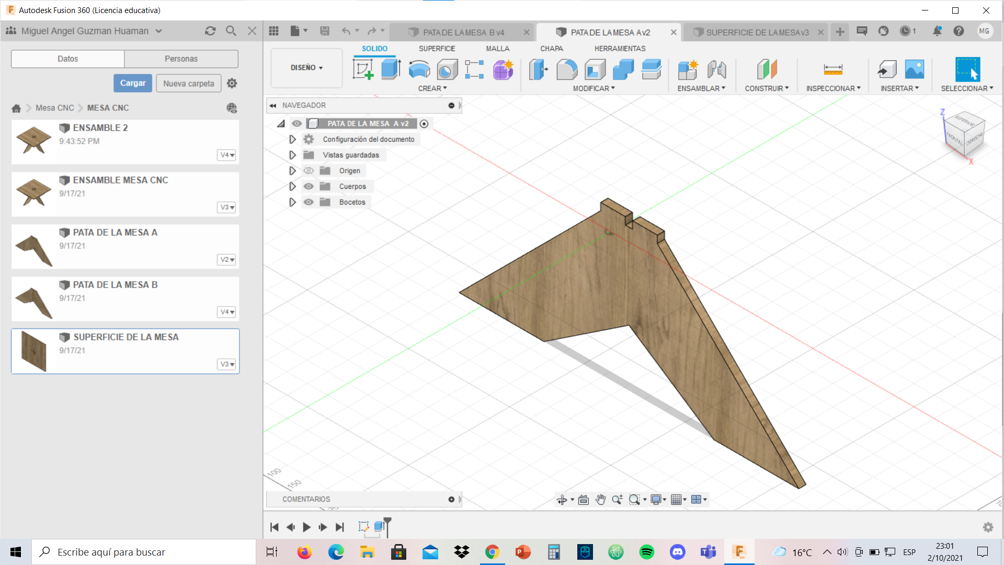1004x565 pixels.
Task: Open the DISEÑO workspace dropdown
Action: click(306, 67)
